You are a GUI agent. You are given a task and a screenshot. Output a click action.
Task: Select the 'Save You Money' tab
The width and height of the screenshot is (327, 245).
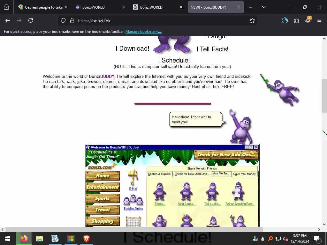(x=244, y=174)
